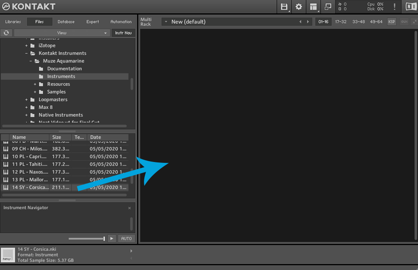Expand the Samples folder
Image resolution: width=418 pixels, height=270 pixels.
point(35,92)
